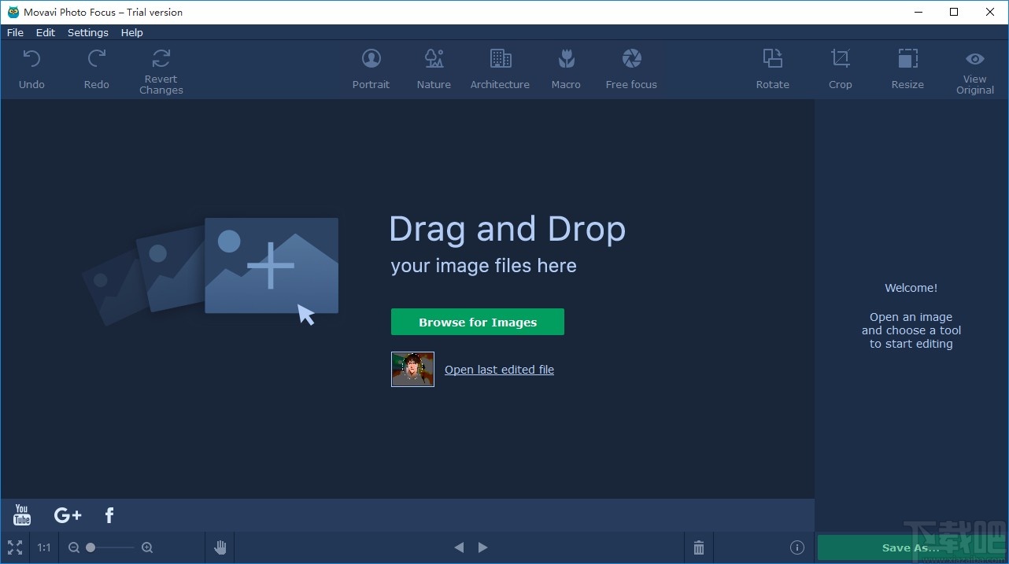Click the zoom slider track

114,547
